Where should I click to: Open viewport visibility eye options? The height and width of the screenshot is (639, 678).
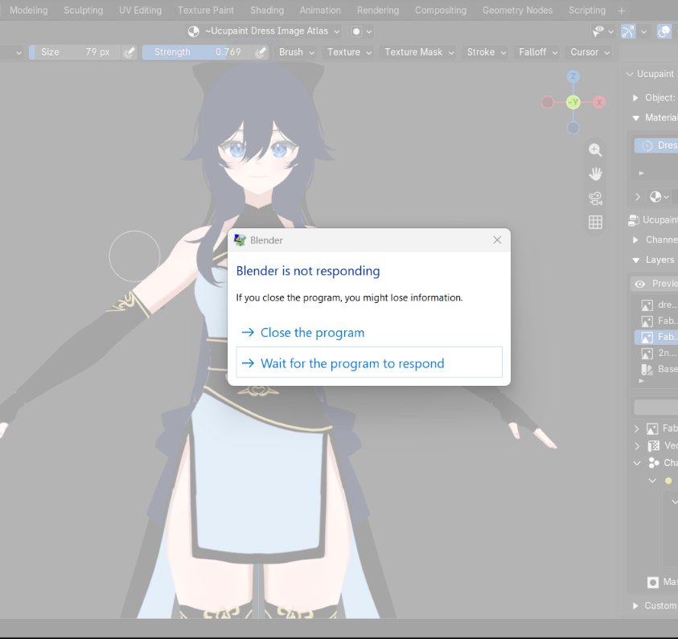tap(602, 31)
